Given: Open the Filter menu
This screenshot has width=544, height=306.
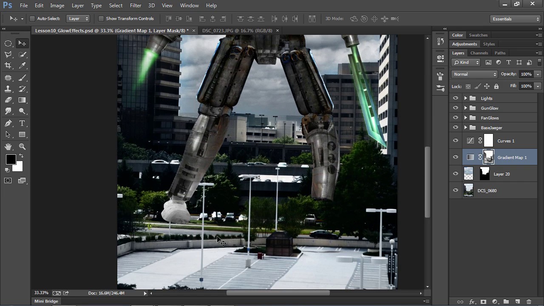Looking at the screenshot, I should point(136,6).
